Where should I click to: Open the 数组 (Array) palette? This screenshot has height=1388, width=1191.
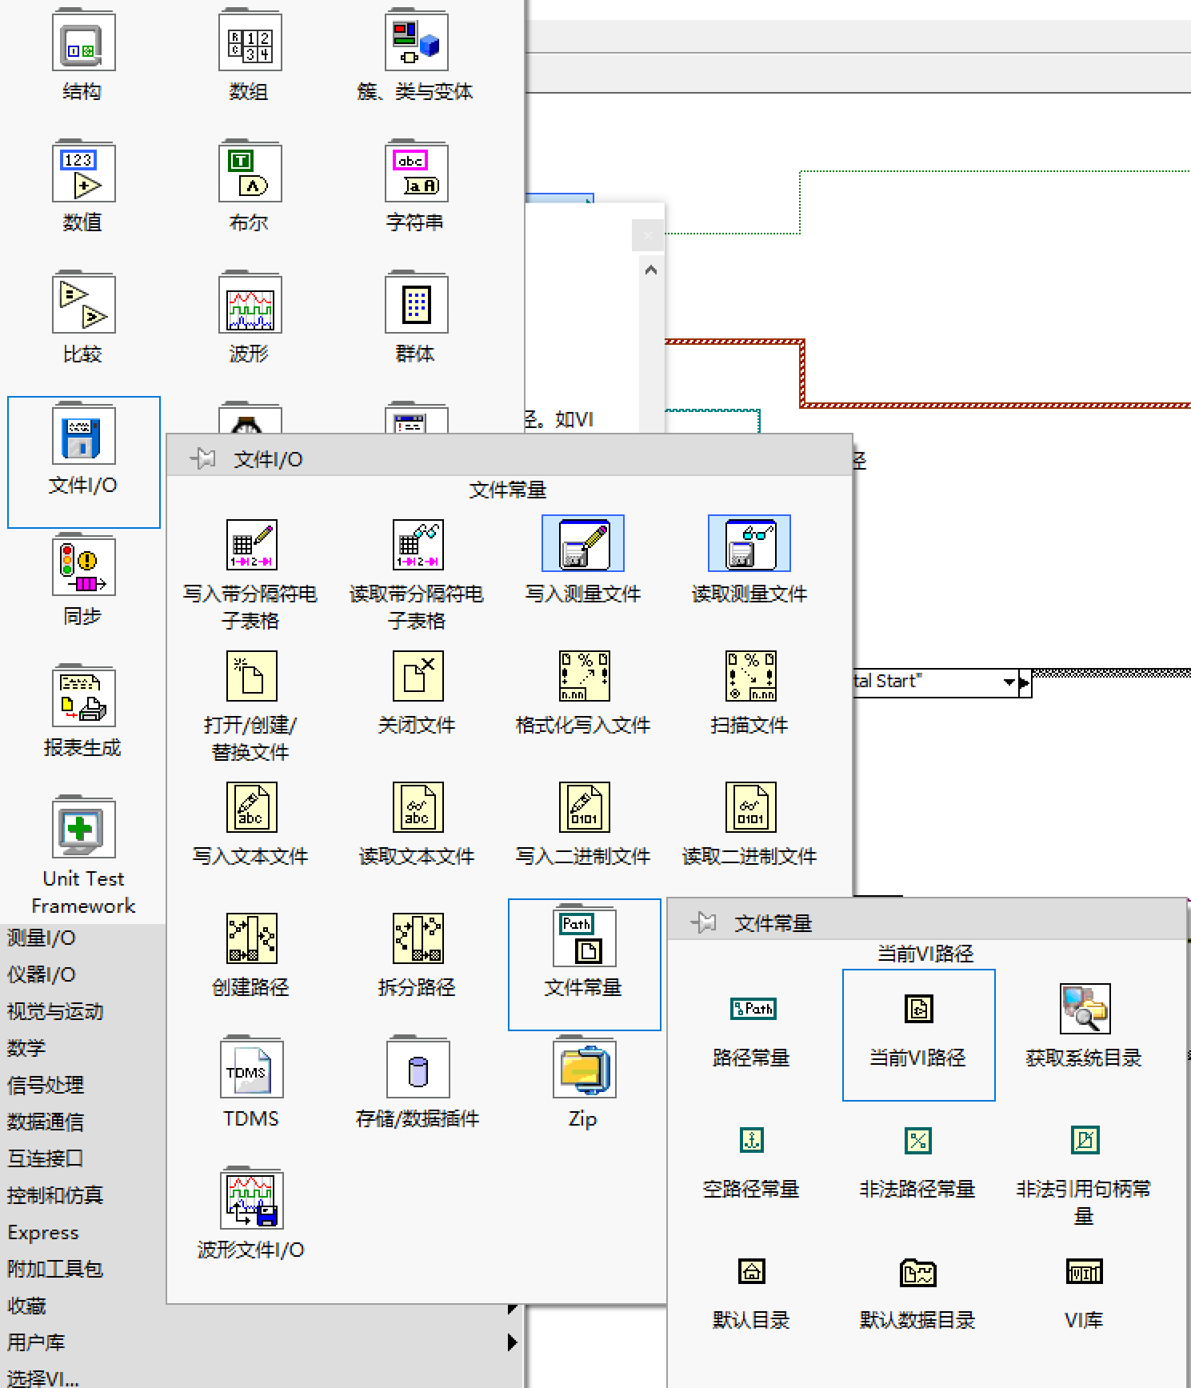click(250, 42)
